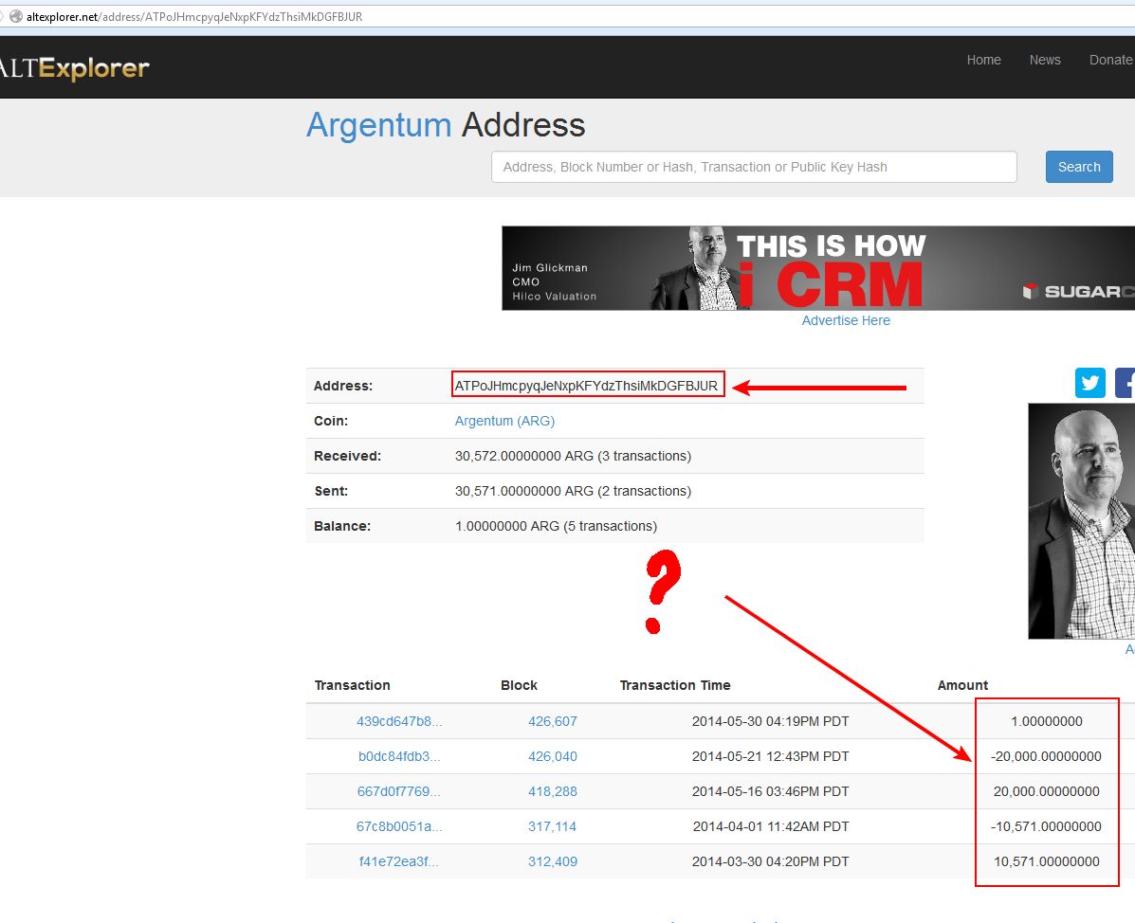
Task: Open block 426,607
Action: [x=552, y=721]
